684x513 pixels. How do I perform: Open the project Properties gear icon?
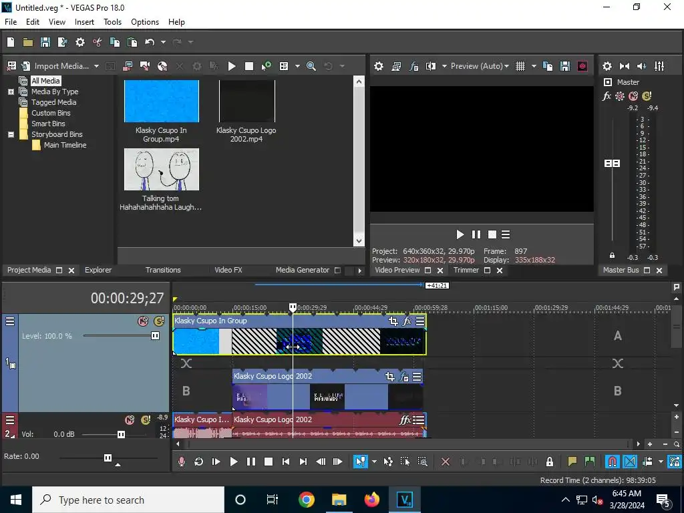coord(80,42)
